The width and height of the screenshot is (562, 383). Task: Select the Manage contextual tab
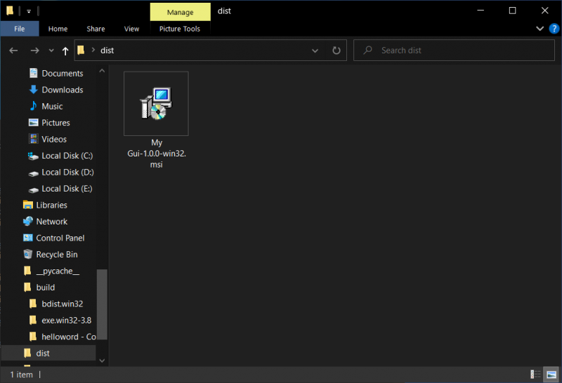coord(180,12)
